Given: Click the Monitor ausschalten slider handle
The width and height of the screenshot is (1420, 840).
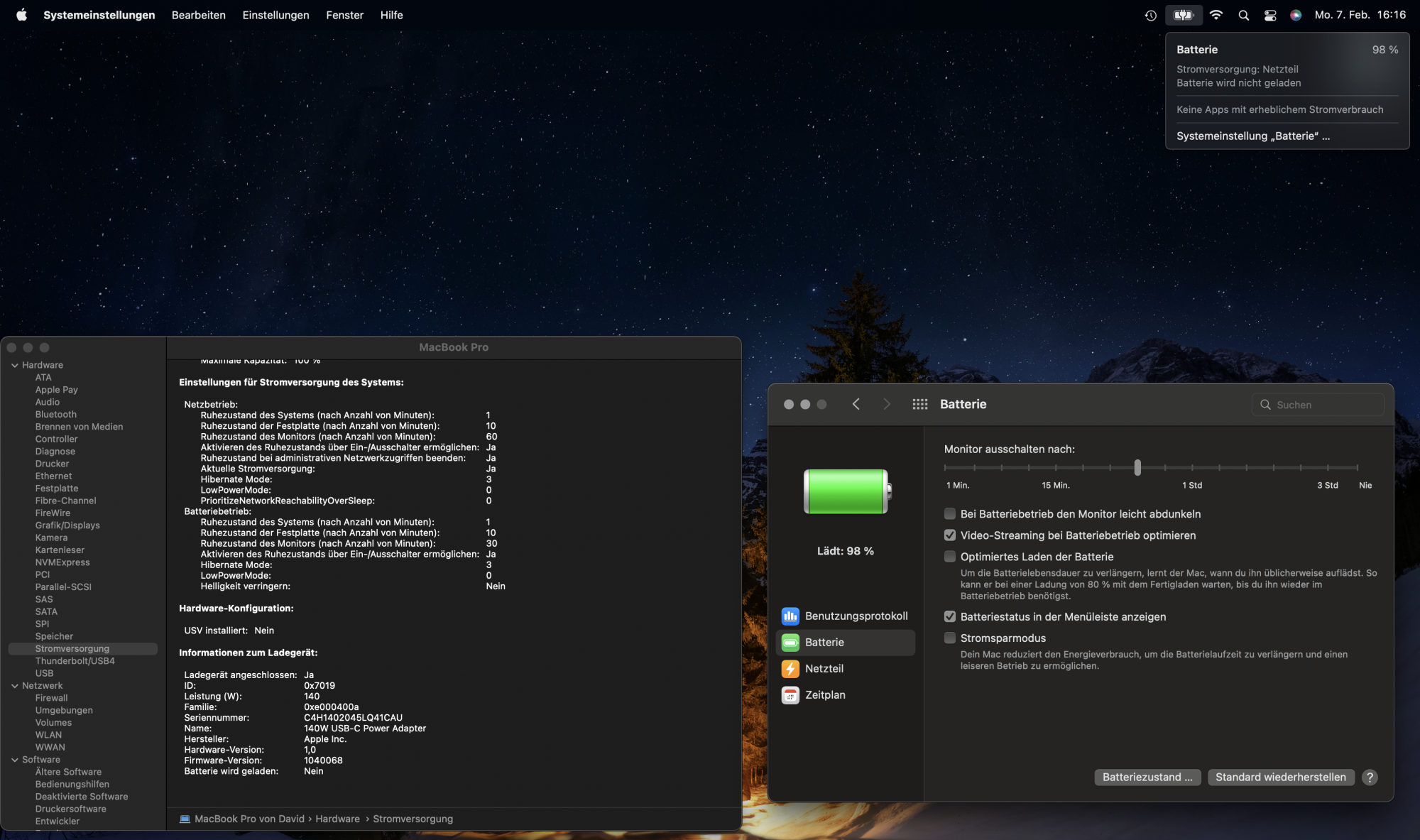Looking at the screenshot, I should pos(1137,467).
